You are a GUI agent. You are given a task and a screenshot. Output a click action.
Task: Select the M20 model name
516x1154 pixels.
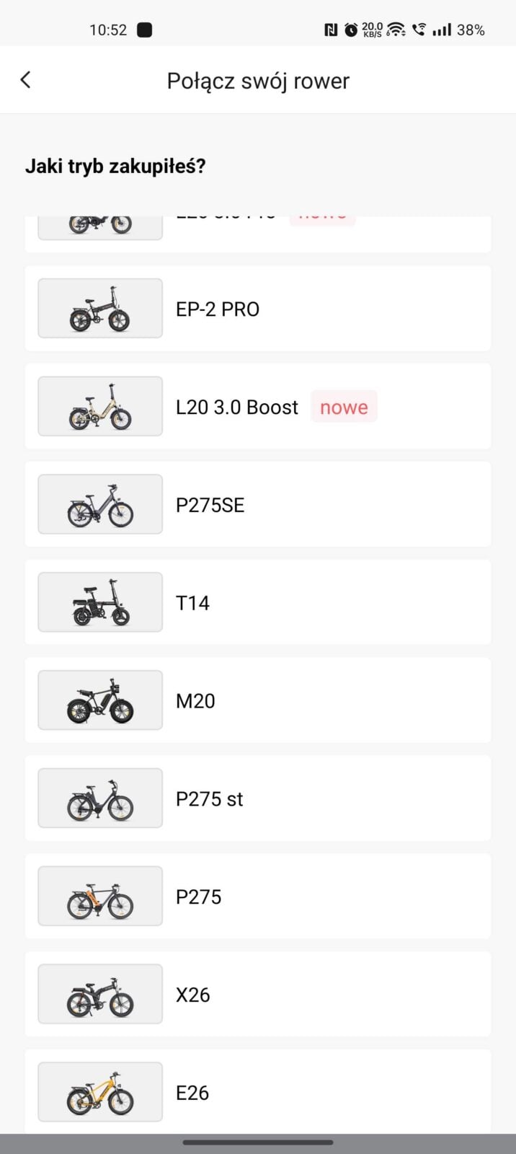pyautogui.click(x=195, y=701)
